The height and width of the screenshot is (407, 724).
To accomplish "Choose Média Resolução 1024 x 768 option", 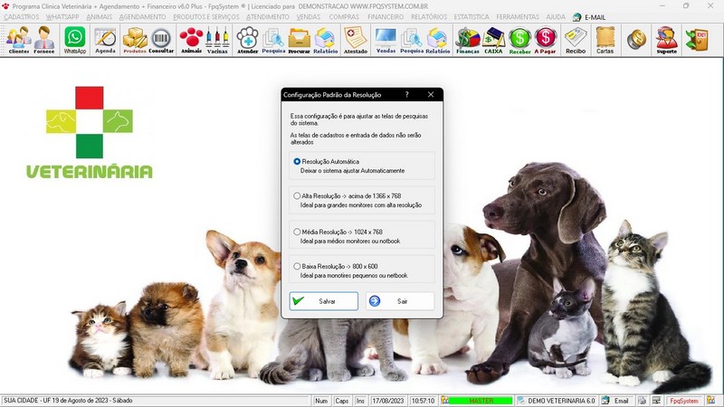I will 298,232.
